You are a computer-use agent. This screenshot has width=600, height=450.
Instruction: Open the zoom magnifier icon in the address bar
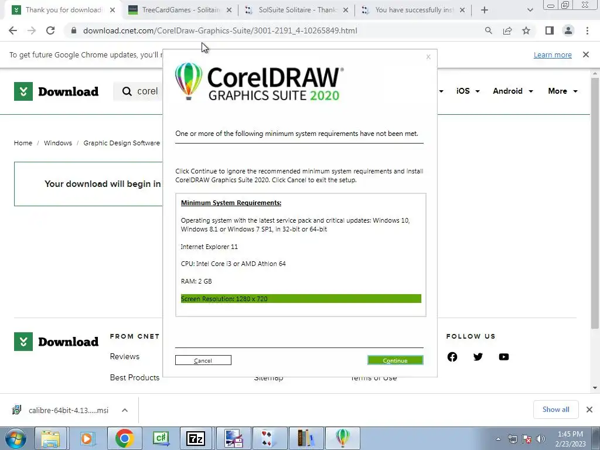coord(488,30)
